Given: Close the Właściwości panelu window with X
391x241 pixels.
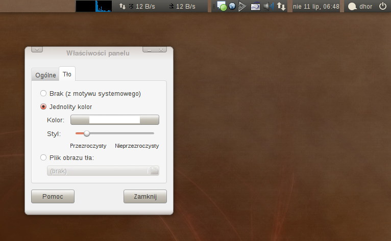Looking at the screenshot, I should (x=161, y=50).
